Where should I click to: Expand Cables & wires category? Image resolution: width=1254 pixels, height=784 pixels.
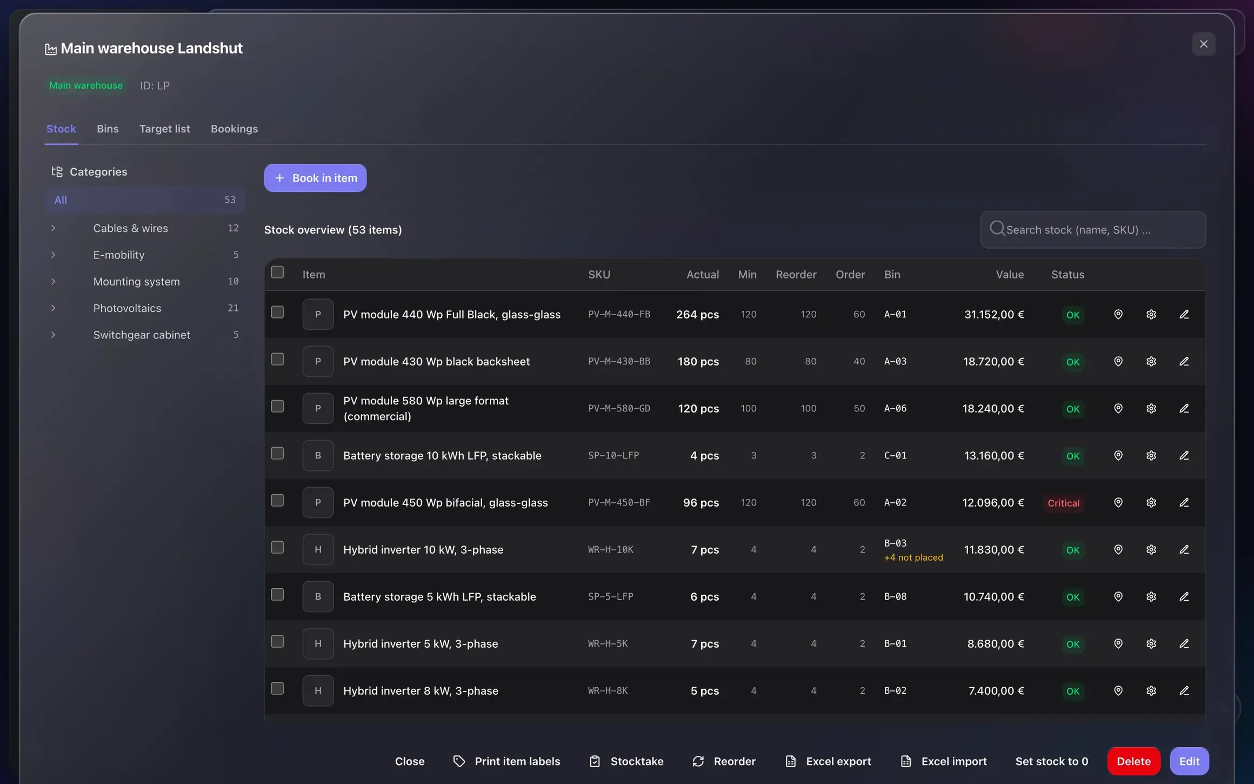(x=53, y=228)
